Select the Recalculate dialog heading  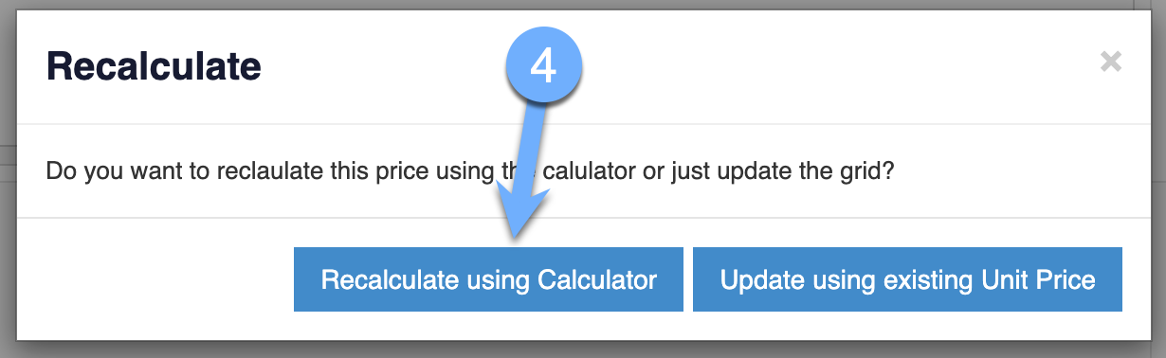click(x=154, y=66)
